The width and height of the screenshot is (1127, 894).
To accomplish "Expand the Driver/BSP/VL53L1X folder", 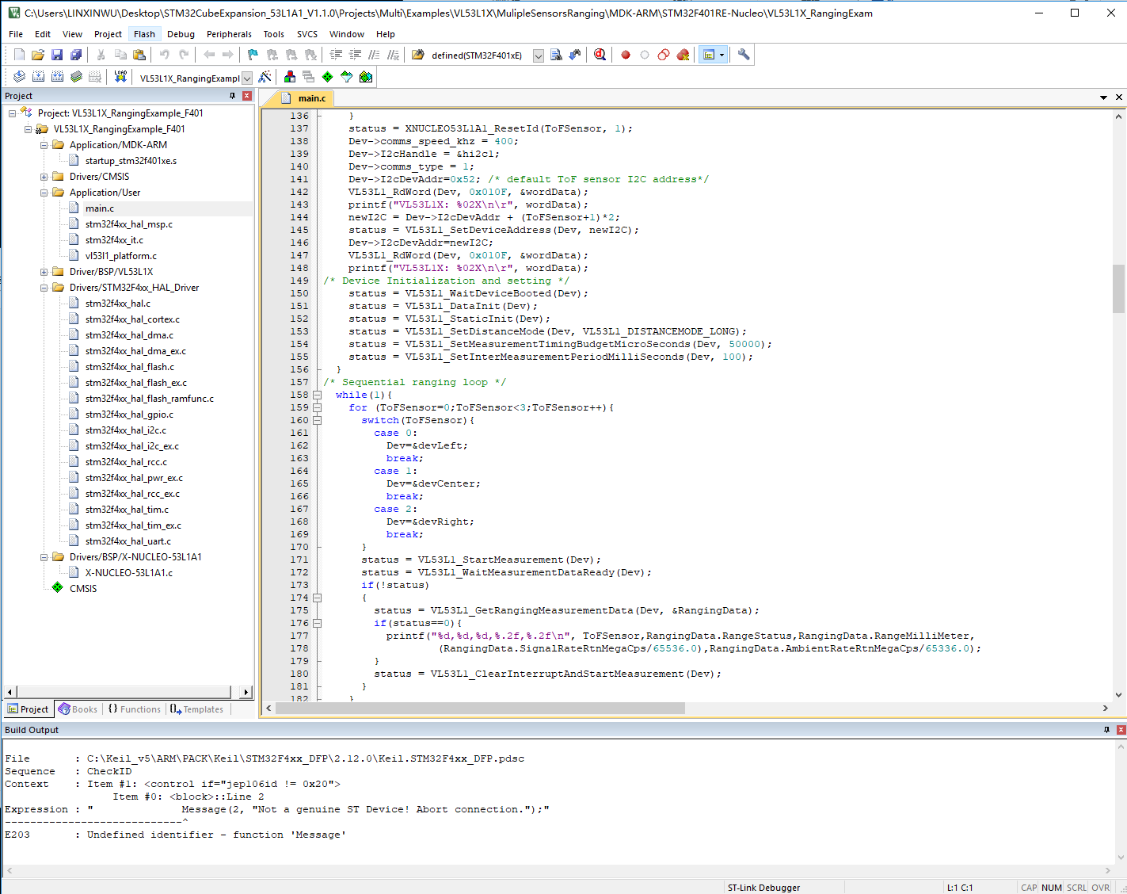I will click(x=44, y=272).
